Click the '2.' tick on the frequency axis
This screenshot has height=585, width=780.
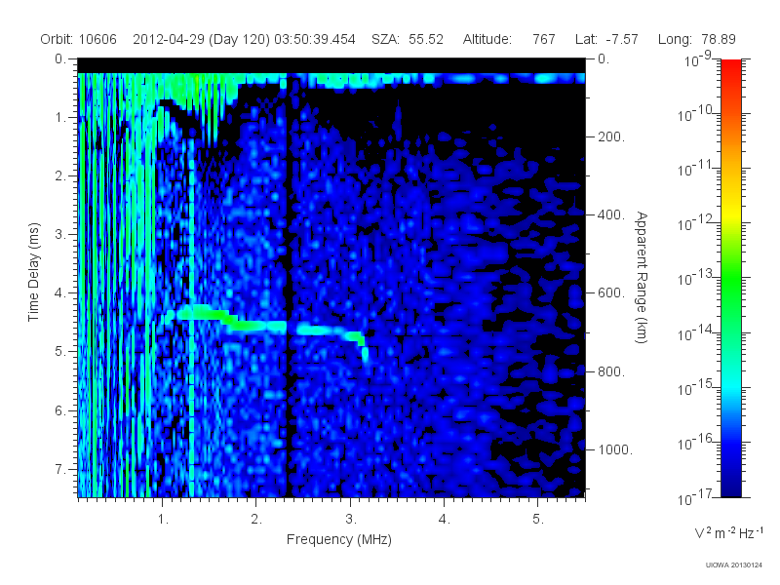[x=256, y=519]
